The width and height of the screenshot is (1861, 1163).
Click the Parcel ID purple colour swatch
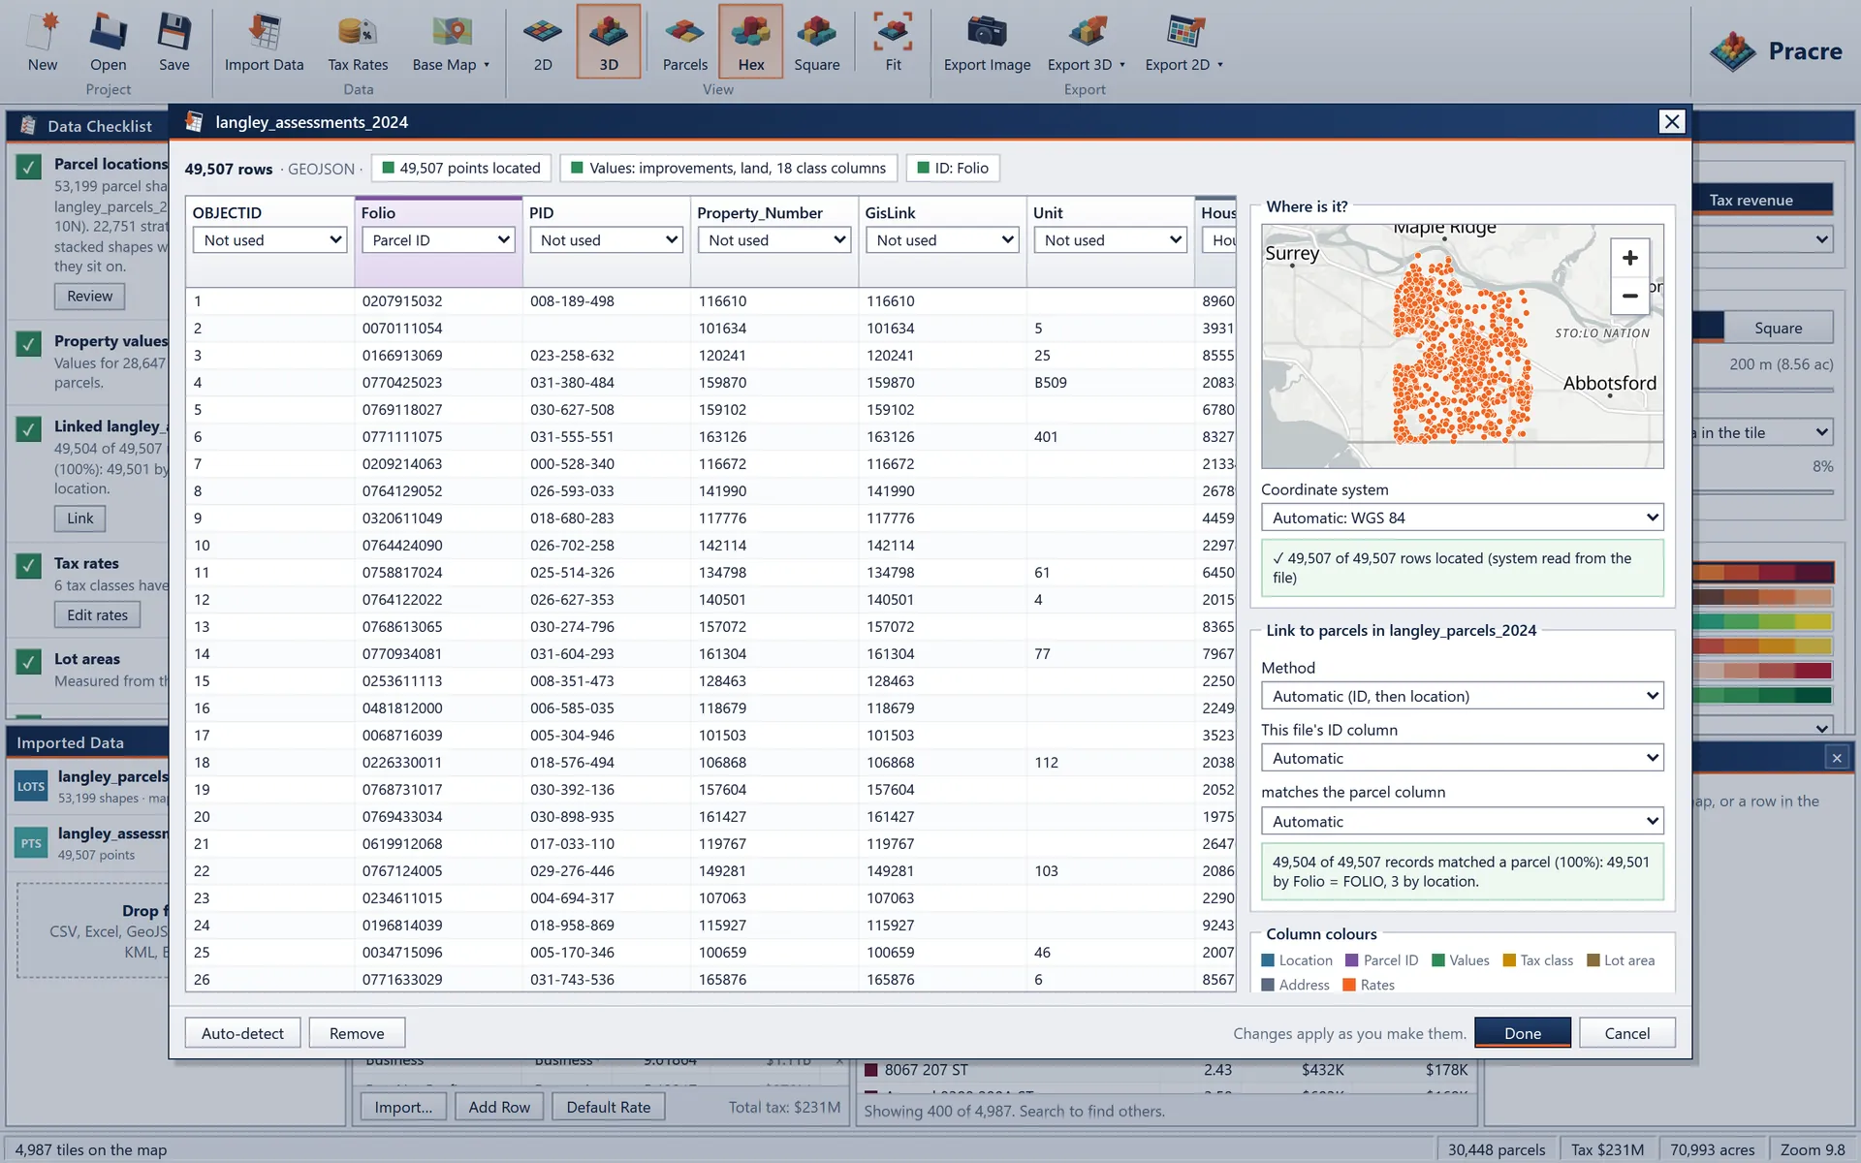pyautogui.click(x=1352, y=960)
